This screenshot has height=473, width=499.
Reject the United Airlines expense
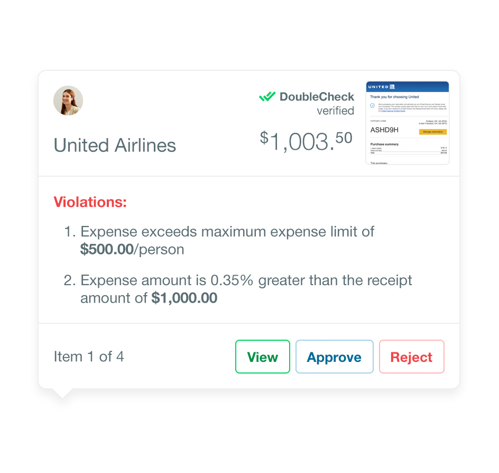click(411, 357)
